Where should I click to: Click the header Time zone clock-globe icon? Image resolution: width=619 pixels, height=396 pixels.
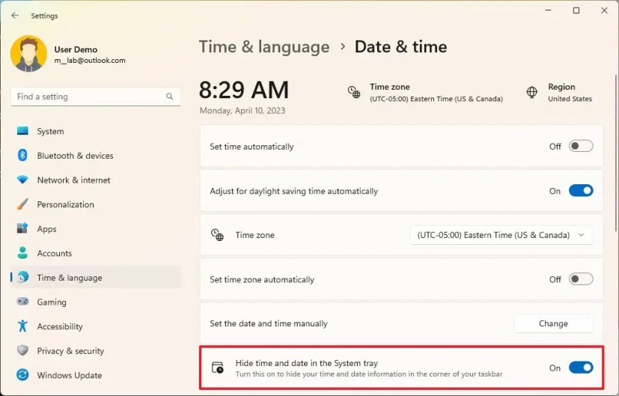[354, 92]
